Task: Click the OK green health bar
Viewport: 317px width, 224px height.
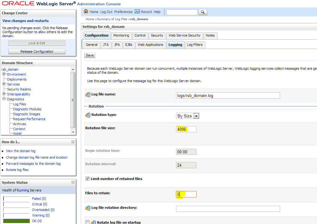Action: click(x=16, y=221)
